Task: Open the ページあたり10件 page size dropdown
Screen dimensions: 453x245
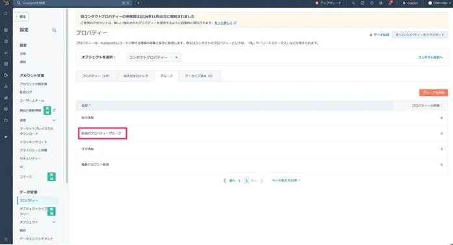Action: click(286, 180)
